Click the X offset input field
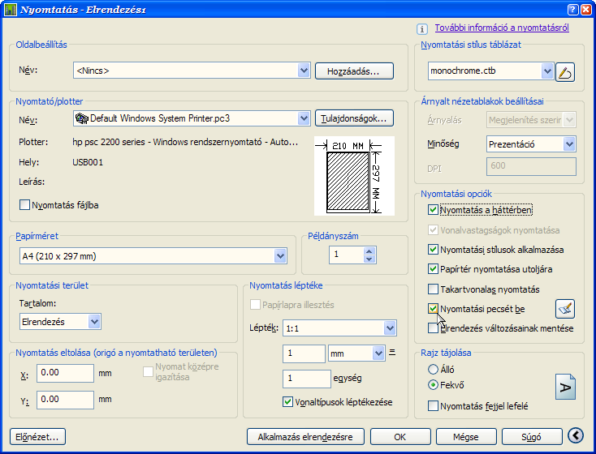The height and width of the screenshot is (454, 596). 66,373
